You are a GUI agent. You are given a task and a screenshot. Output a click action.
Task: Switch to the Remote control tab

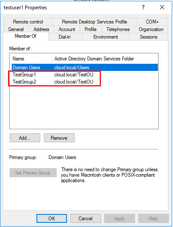click(28, 22)
